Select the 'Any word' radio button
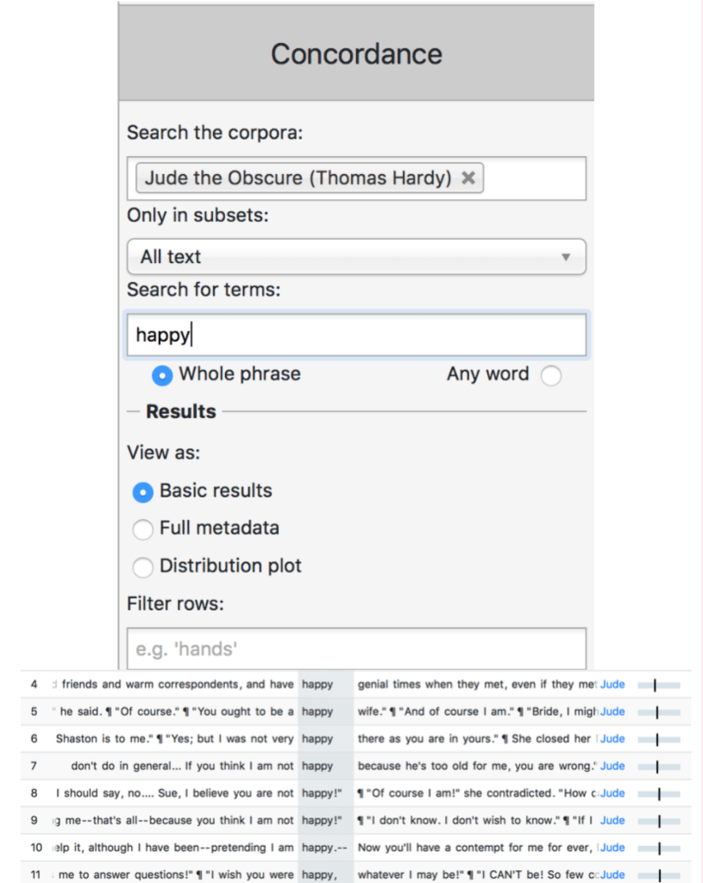 (x=550, y=375)
